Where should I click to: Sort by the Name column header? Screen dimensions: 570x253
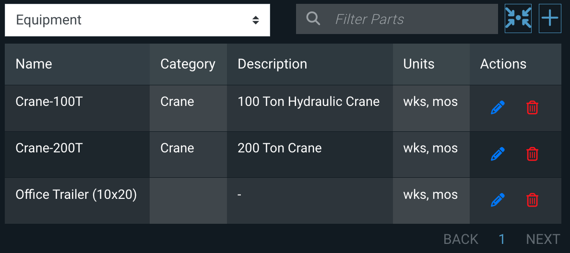34,64
